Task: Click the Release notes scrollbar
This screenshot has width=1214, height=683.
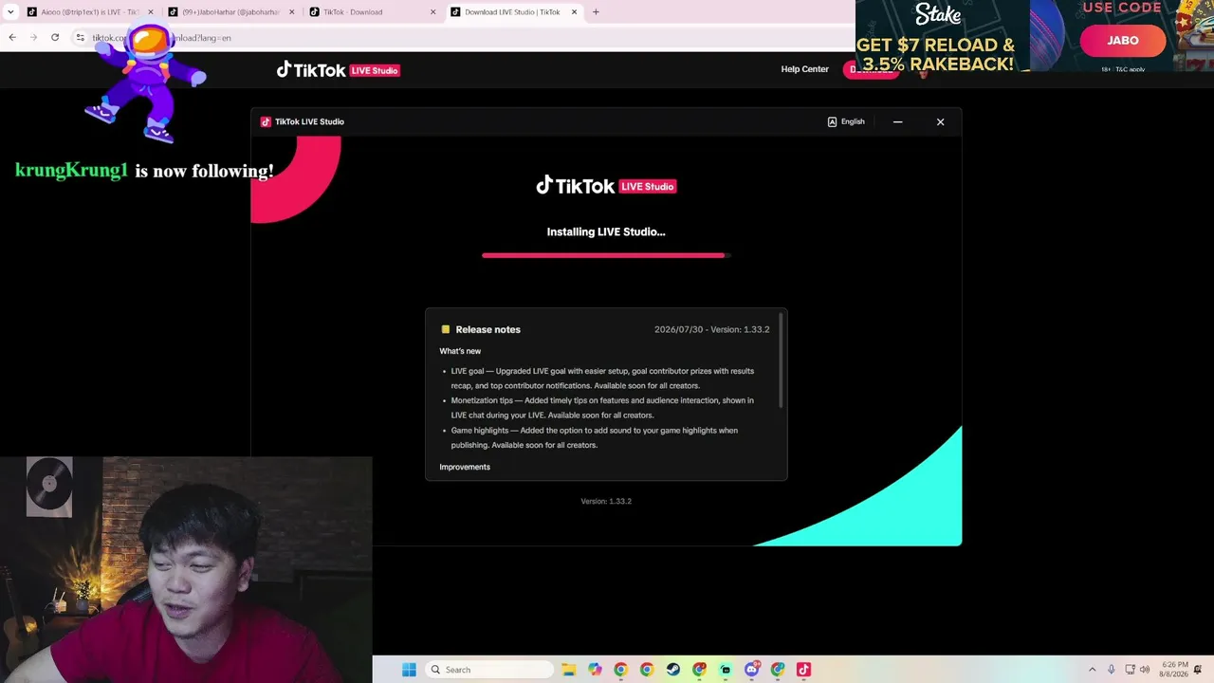Action: (782, 360)
